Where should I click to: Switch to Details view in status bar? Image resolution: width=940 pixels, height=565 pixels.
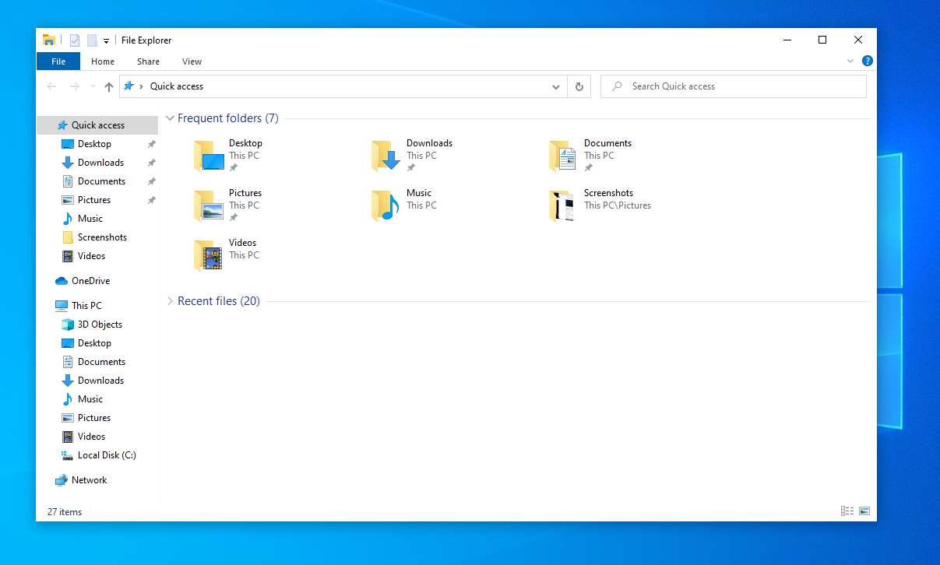coord(847,511)
